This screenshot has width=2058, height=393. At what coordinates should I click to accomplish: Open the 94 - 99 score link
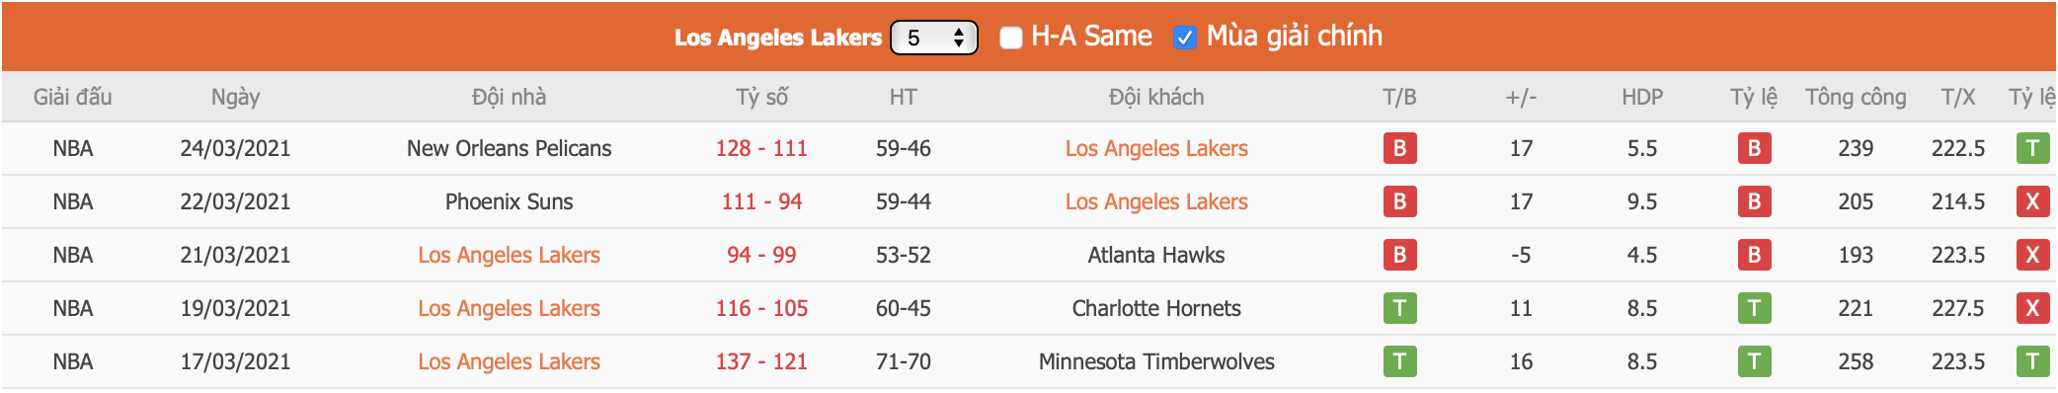(x=761, y=255)
